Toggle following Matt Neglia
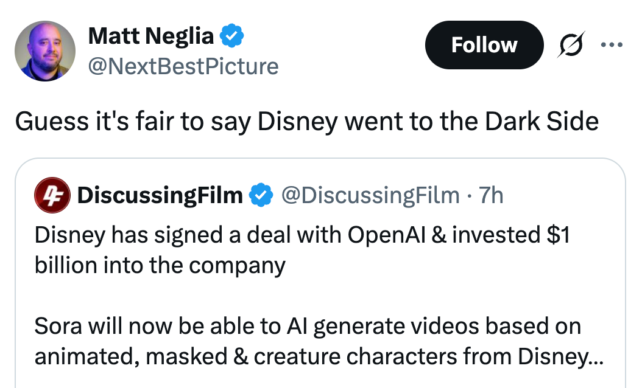 click(484, 44)
